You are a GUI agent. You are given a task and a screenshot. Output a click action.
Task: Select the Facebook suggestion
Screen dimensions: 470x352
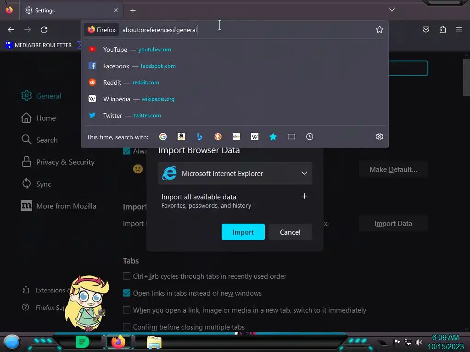(235, 66)
